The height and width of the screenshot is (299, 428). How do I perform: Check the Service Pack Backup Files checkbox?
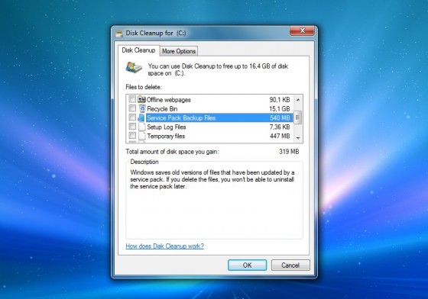pyautogui.click(x=132, y=117)
